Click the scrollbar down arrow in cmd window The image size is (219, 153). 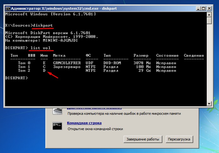(209, 103)
